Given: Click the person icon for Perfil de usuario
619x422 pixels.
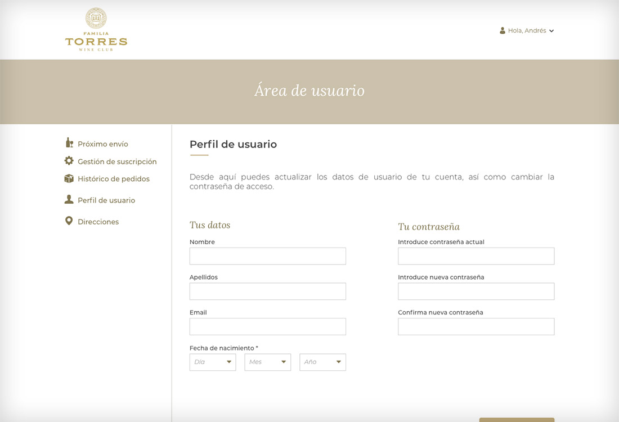Looking at the screenshot, I should pos(69,200).
